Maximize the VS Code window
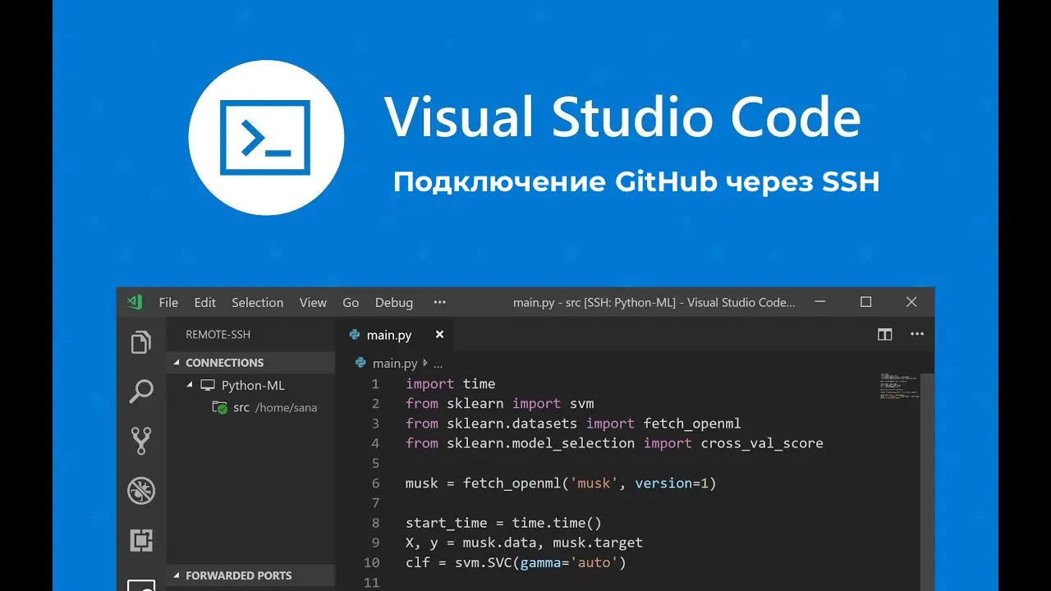The width and height of the screenshot is (1051, 591). pyautogui.click(x=865, y=302)
